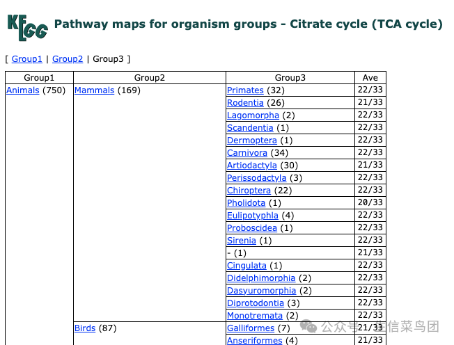Select the page title 'Pathway maps for organism groups'

165,24
